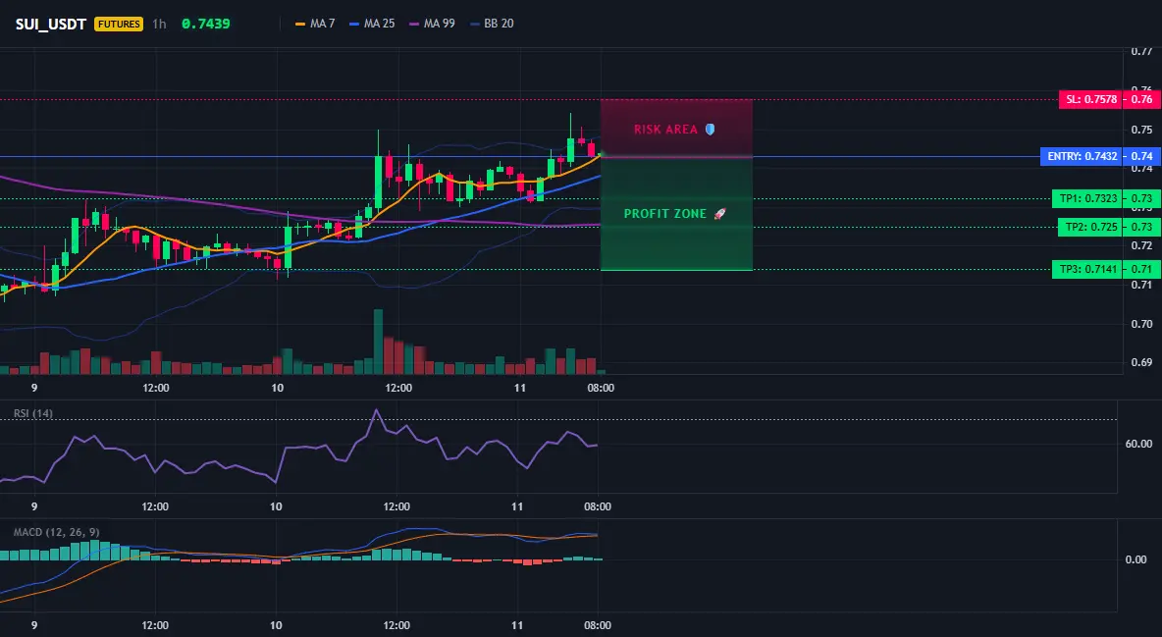Click the 0.69 price axis label
The width and height of the screenshot is (1162, 637).
1141,362
